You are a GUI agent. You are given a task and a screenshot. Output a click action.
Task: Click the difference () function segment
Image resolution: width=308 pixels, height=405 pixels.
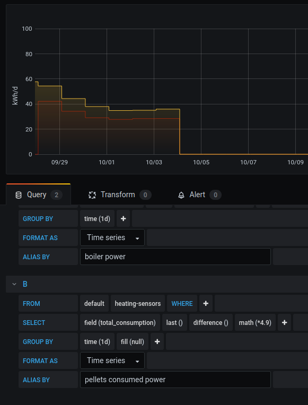point(211,323)
